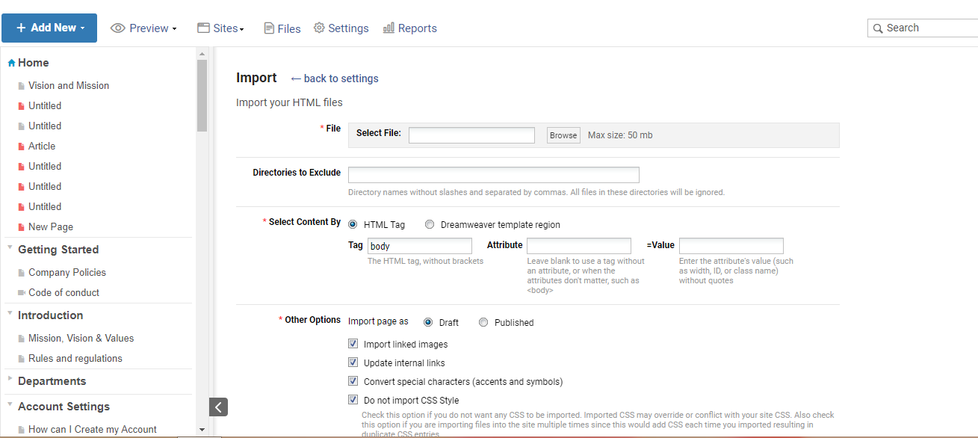Click the Directories to Exclude field
978x438 pixels.
(494, 175)
